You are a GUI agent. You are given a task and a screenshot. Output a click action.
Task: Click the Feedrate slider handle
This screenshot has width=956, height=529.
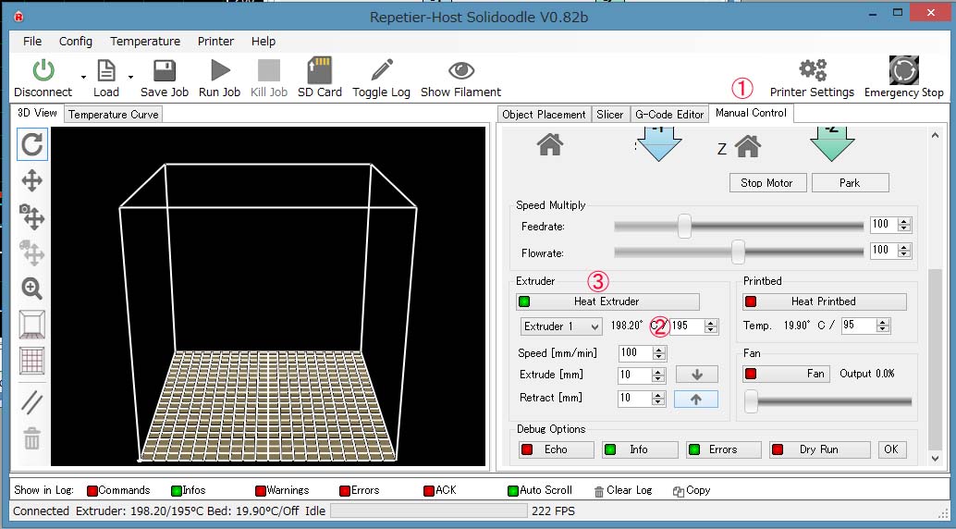[685, 226]
